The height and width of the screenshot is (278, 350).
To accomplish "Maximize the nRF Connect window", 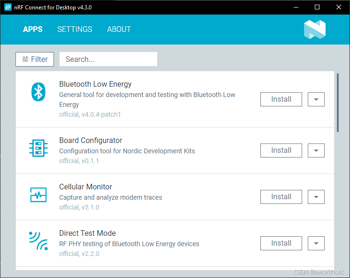I will tap(317, 7).
